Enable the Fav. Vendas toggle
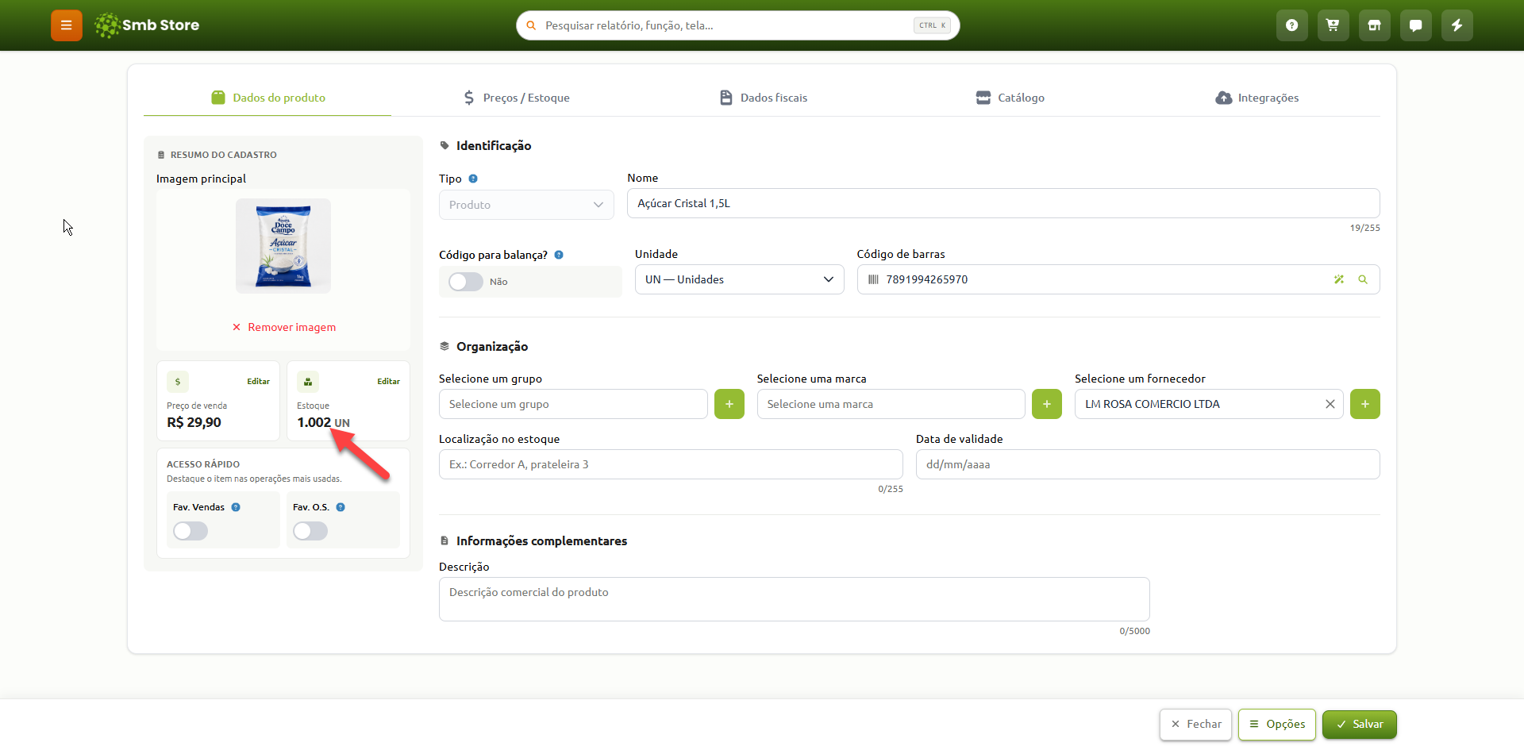1524x750 pixels. click(x=190, y=531)
